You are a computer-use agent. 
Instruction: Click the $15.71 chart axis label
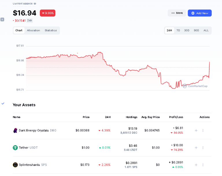(x=20, y=90)
